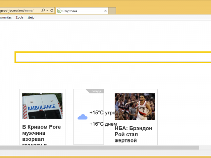Open a new blank tab
The width and height of the screenshot is (211, 158).
point(112,11)
